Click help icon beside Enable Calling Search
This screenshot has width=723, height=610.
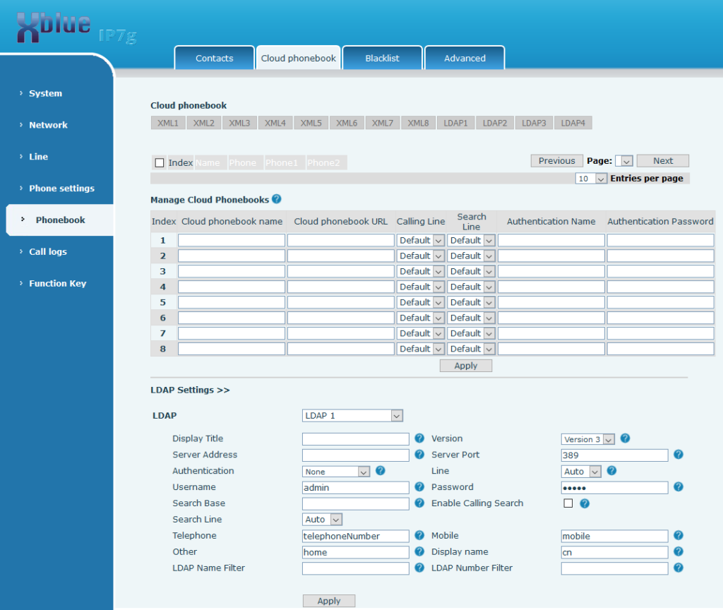click(x=585, y=503)
